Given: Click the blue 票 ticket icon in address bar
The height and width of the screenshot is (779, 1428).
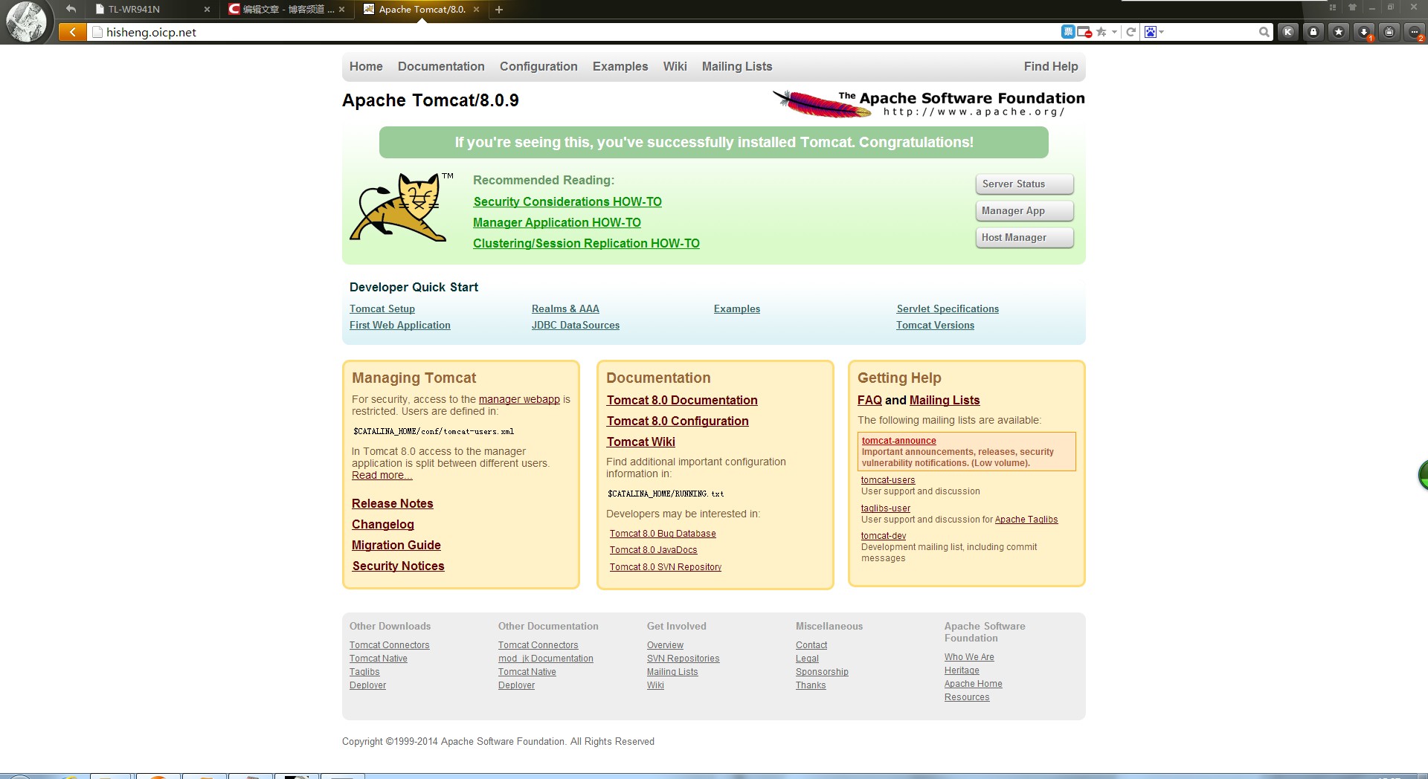Looking at the screenshot, I should click(1068, 32).
